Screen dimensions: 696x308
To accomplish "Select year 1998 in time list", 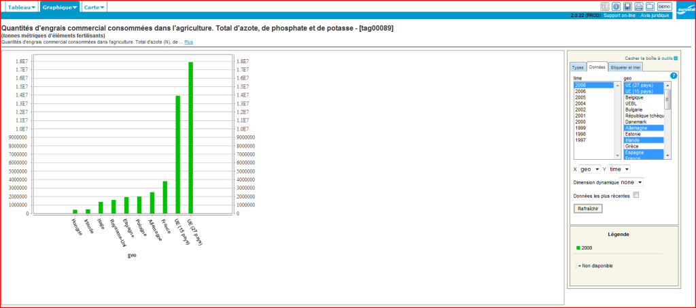I will [594, 134].
